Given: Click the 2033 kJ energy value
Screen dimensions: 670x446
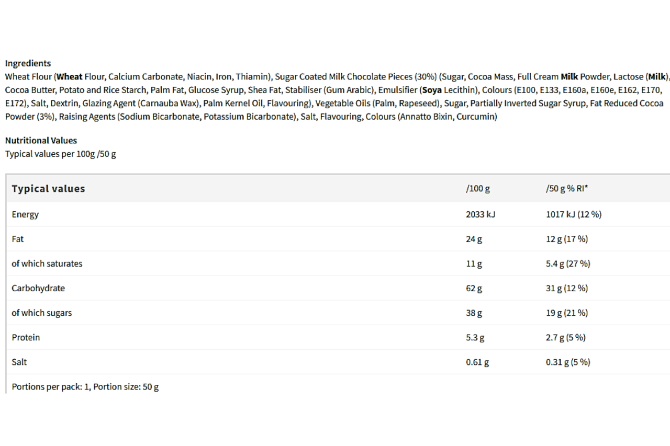Looking at the screenshot, I should [481, 214].
